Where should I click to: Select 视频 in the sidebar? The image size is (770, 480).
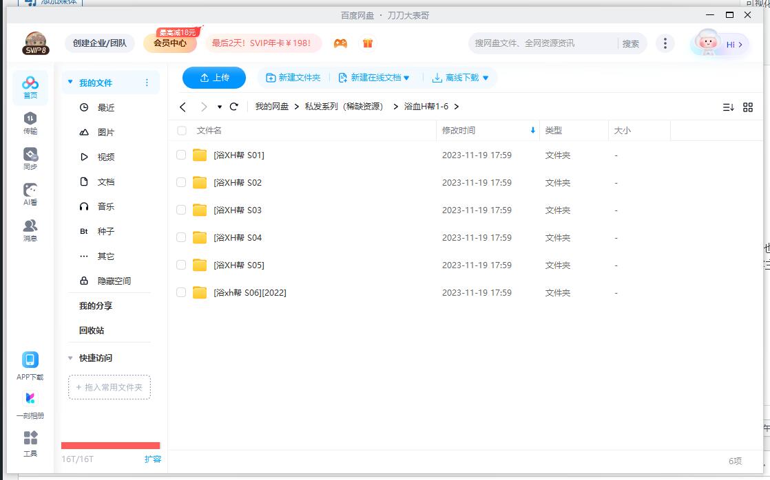click(105, 157)
